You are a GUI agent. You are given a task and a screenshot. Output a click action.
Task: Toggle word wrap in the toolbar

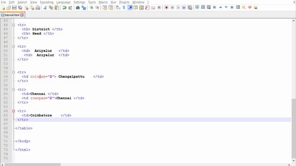(x=118, y=8)
